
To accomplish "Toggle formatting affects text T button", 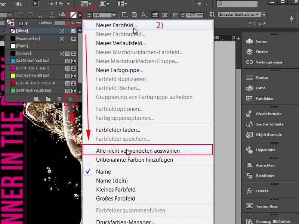I will (x=27, y=23).
